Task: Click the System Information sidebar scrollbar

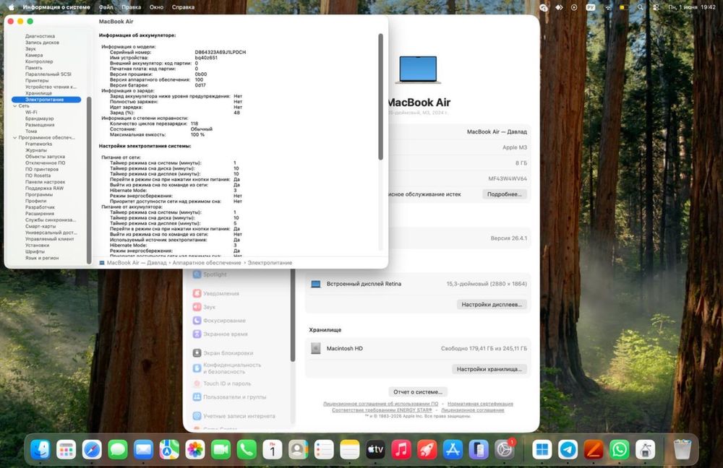Action: (x=89, y=180)
